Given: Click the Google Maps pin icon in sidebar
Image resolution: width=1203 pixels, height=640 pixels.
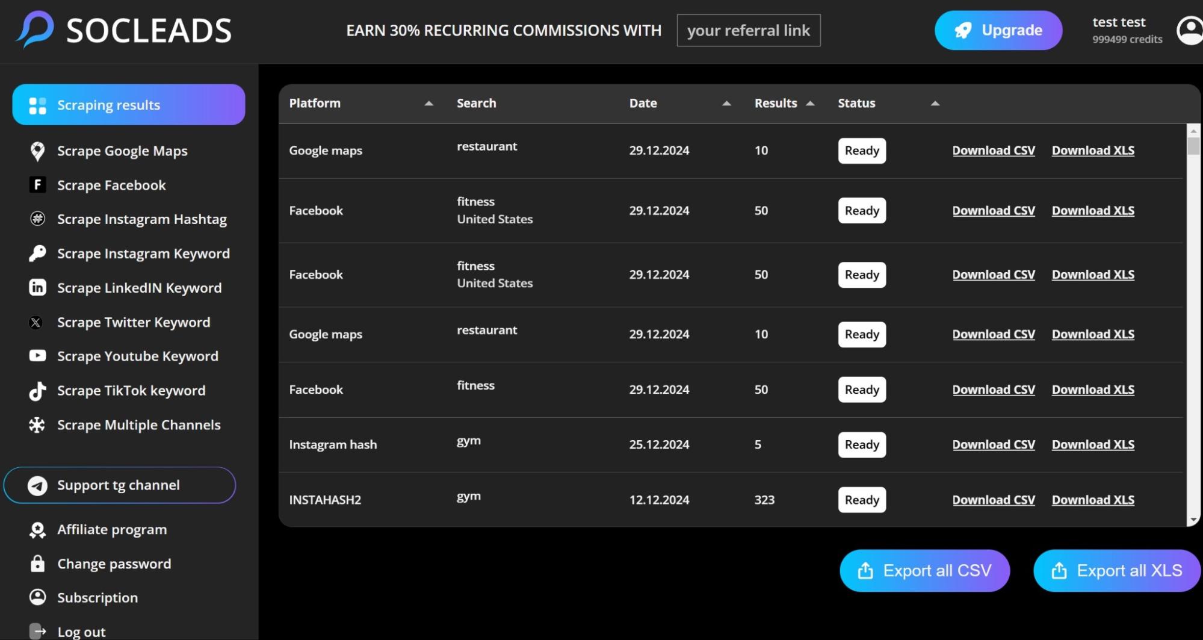Looking at the screenshot, I should [x=37, y=151].
